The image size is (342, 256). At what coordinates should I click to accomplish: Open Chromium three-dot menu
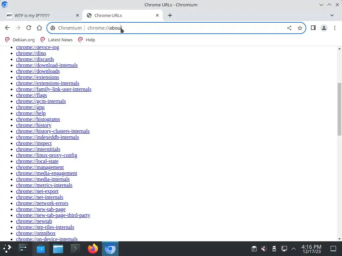point(335,28)
